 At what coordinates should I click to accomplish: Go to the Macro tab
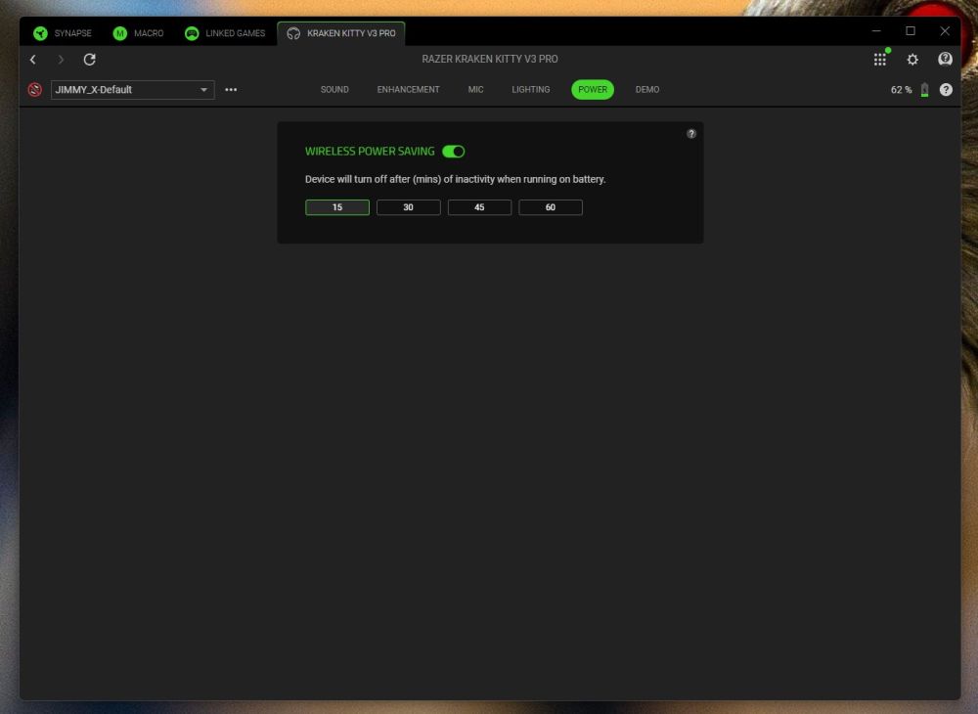pyautogui.click(x=138, y=33)
